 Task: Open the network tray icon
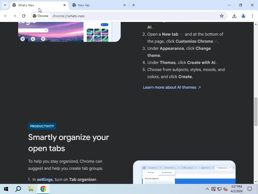tap(219, 189)
